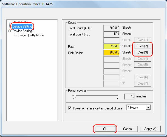
Task: Click Clear(3) to reset Pick Roller counter
Action: [x=143, y=52]
